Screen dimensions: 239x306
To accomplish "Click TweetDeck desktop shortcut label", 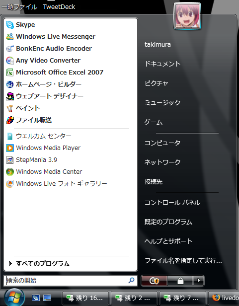I will tap(59, 7).
